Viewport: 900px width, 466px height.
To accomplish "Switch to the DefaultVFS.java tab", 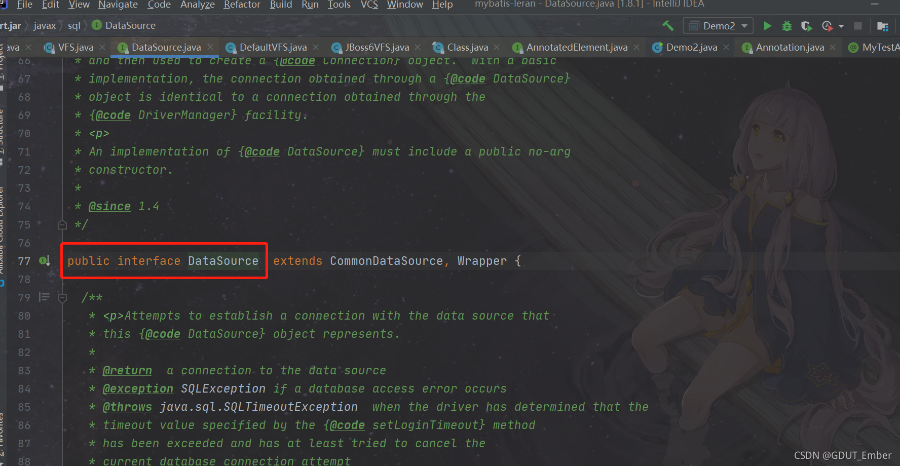I will pyautogui.click(x=273, y=47).
